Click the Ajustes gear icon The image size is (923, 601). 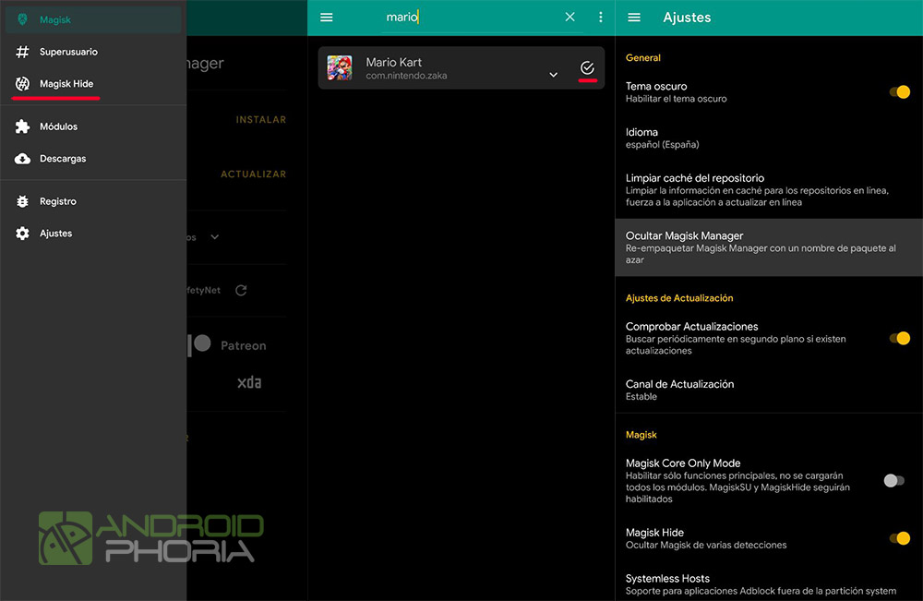22,233
